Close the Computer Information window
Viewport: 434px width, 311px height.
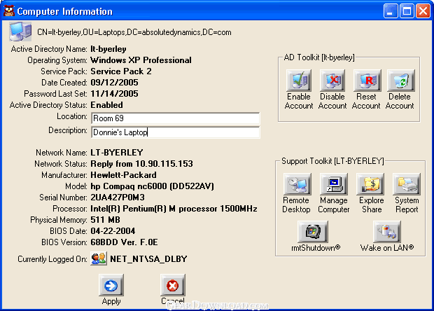point(423,11)
